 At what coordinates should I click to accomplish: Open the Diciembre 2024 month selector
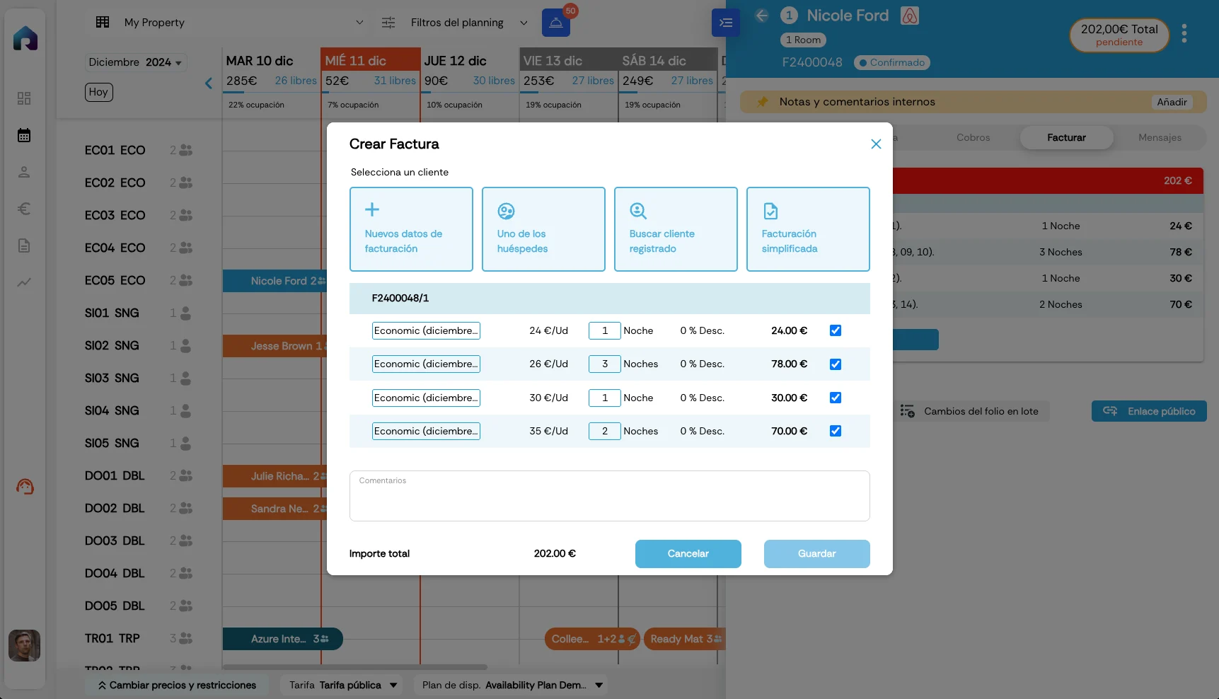pos(136,62)
